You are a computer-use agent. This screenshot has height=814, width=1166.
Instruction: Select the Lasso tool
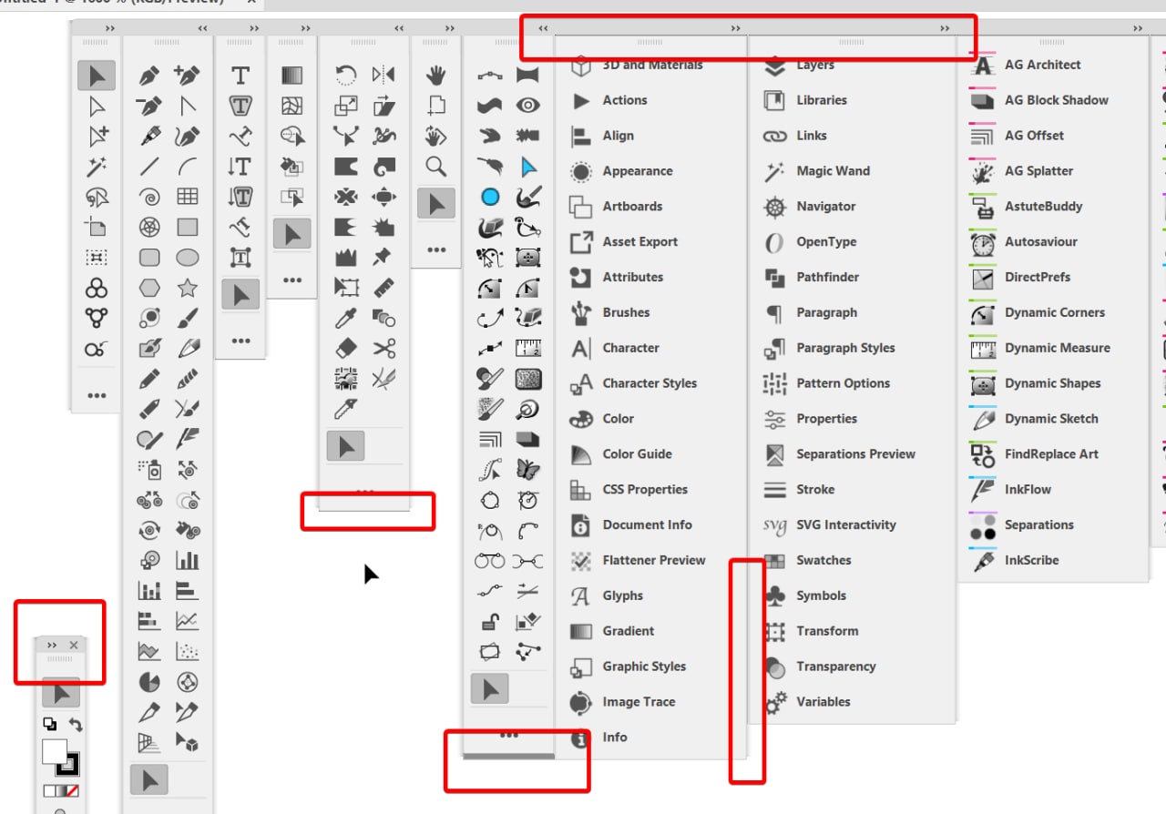[97, 197]
